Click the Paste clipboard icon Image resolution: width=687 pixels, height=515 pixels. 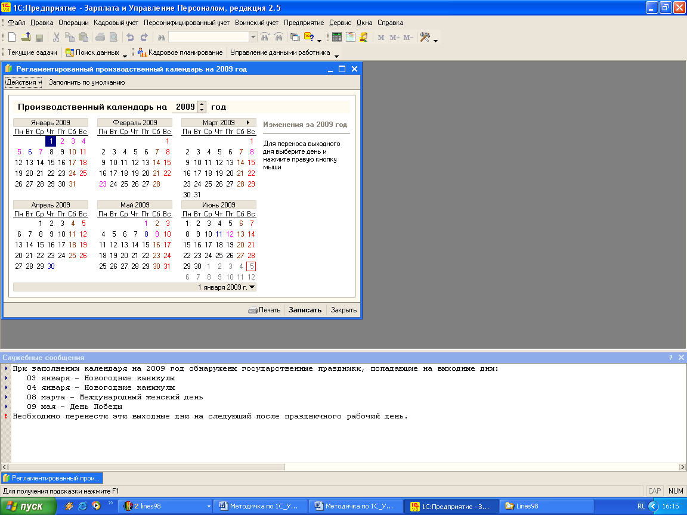(x=83, y=37)
